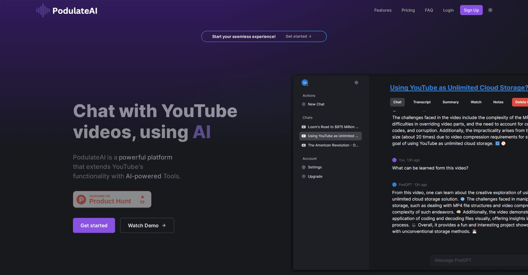Click the Upgrade icon in Account section
This screenshot has height=275, width=528.
pyautogui.click(x=304, y=176)
